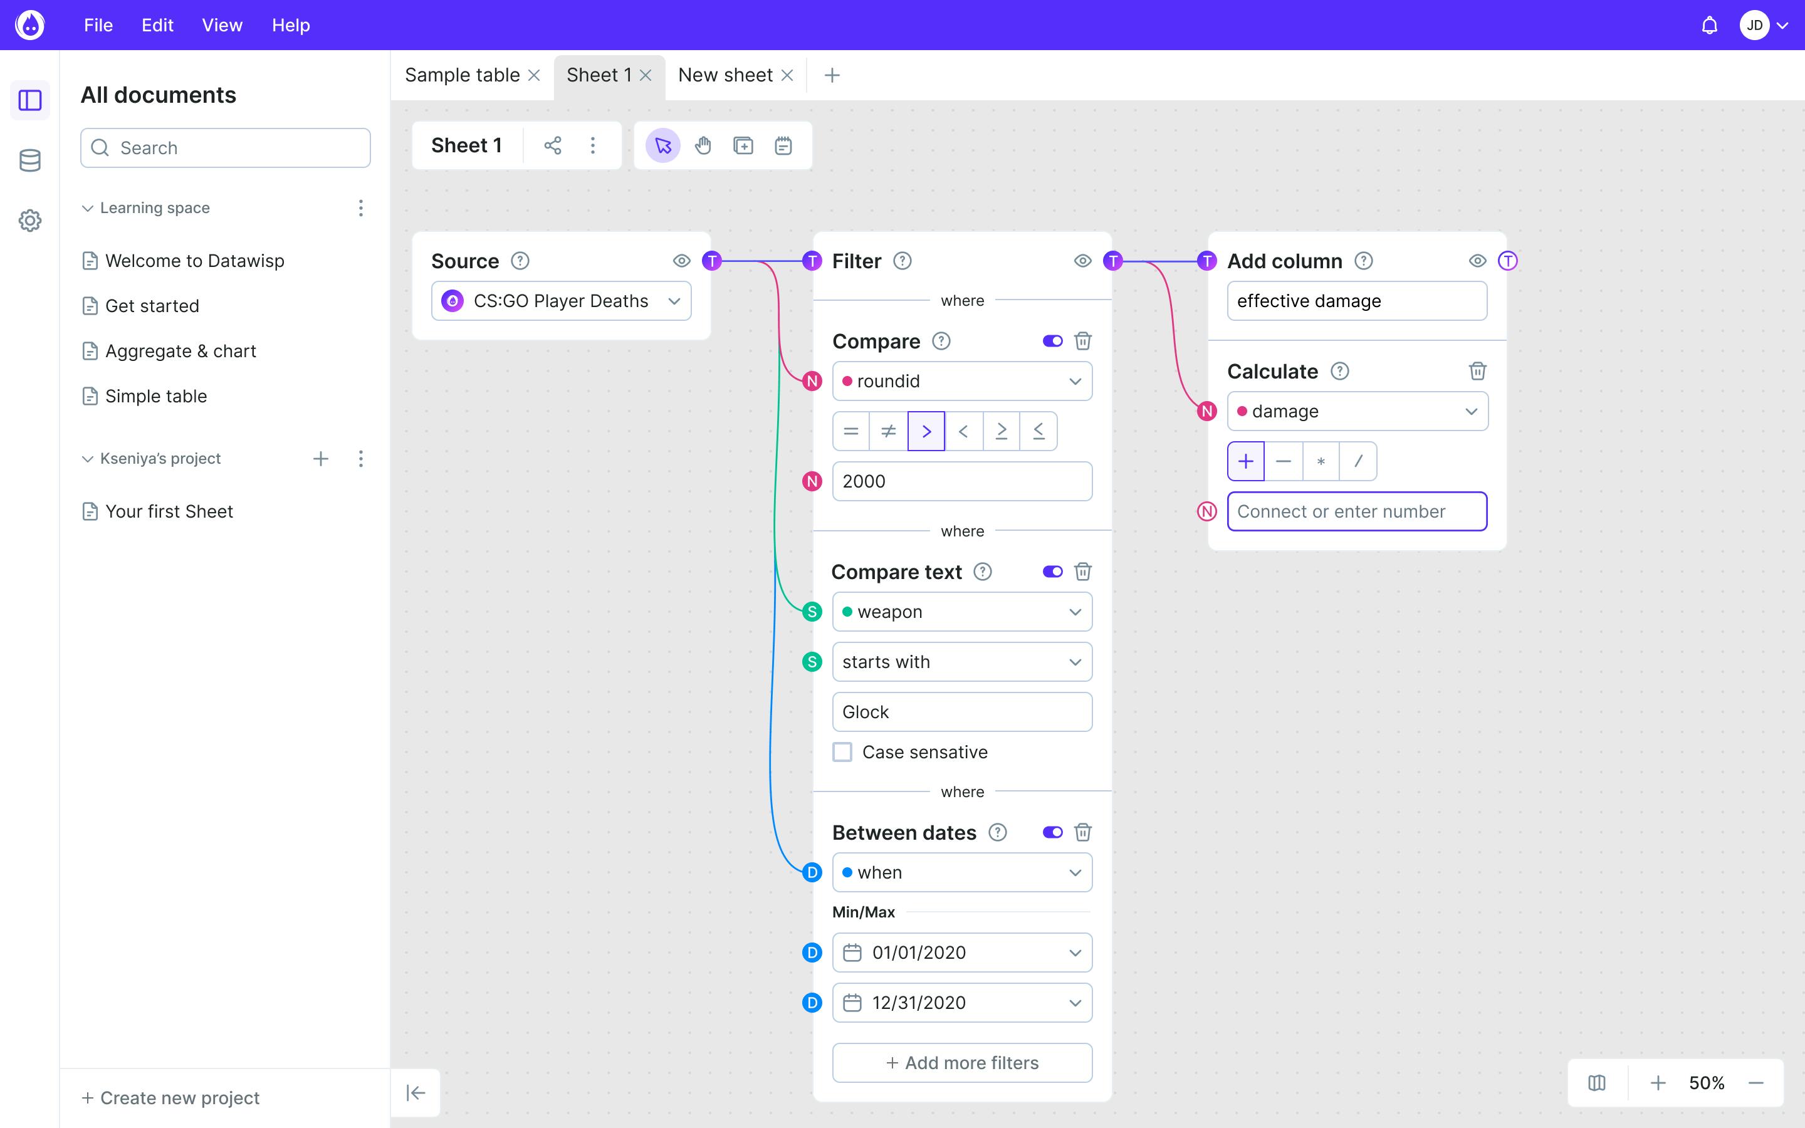Delete the Compare text filter with trash icon
This screenshot has width=1805, height=1128.
tap(1083, 572)
